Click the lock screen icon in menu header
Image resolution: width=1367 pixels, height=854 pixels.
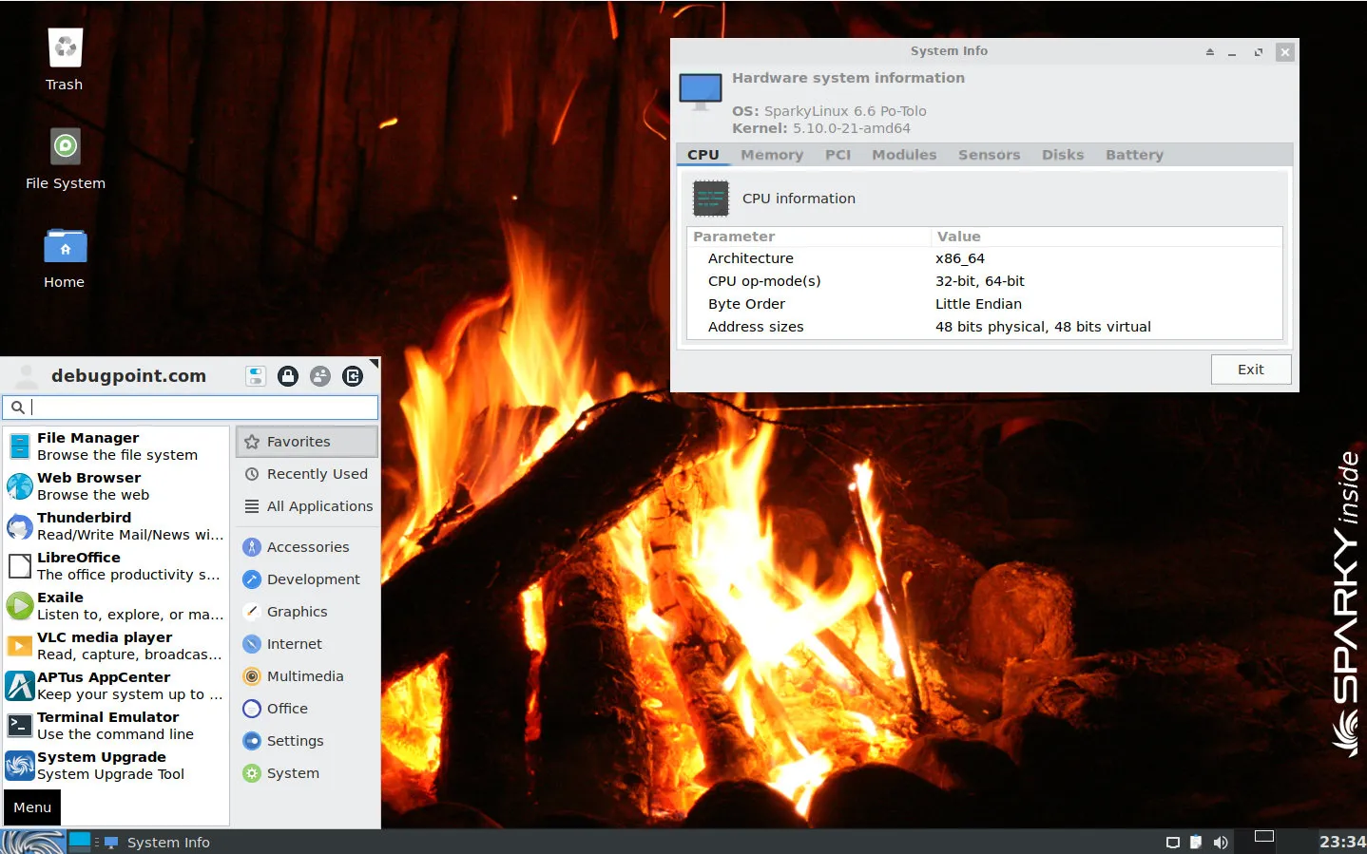pos(288,376)
